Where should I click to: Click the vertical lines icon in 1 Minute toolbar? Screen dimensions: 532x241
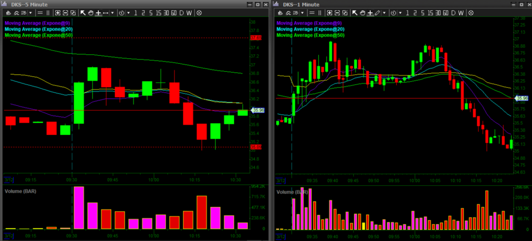[x=320, y=12]
